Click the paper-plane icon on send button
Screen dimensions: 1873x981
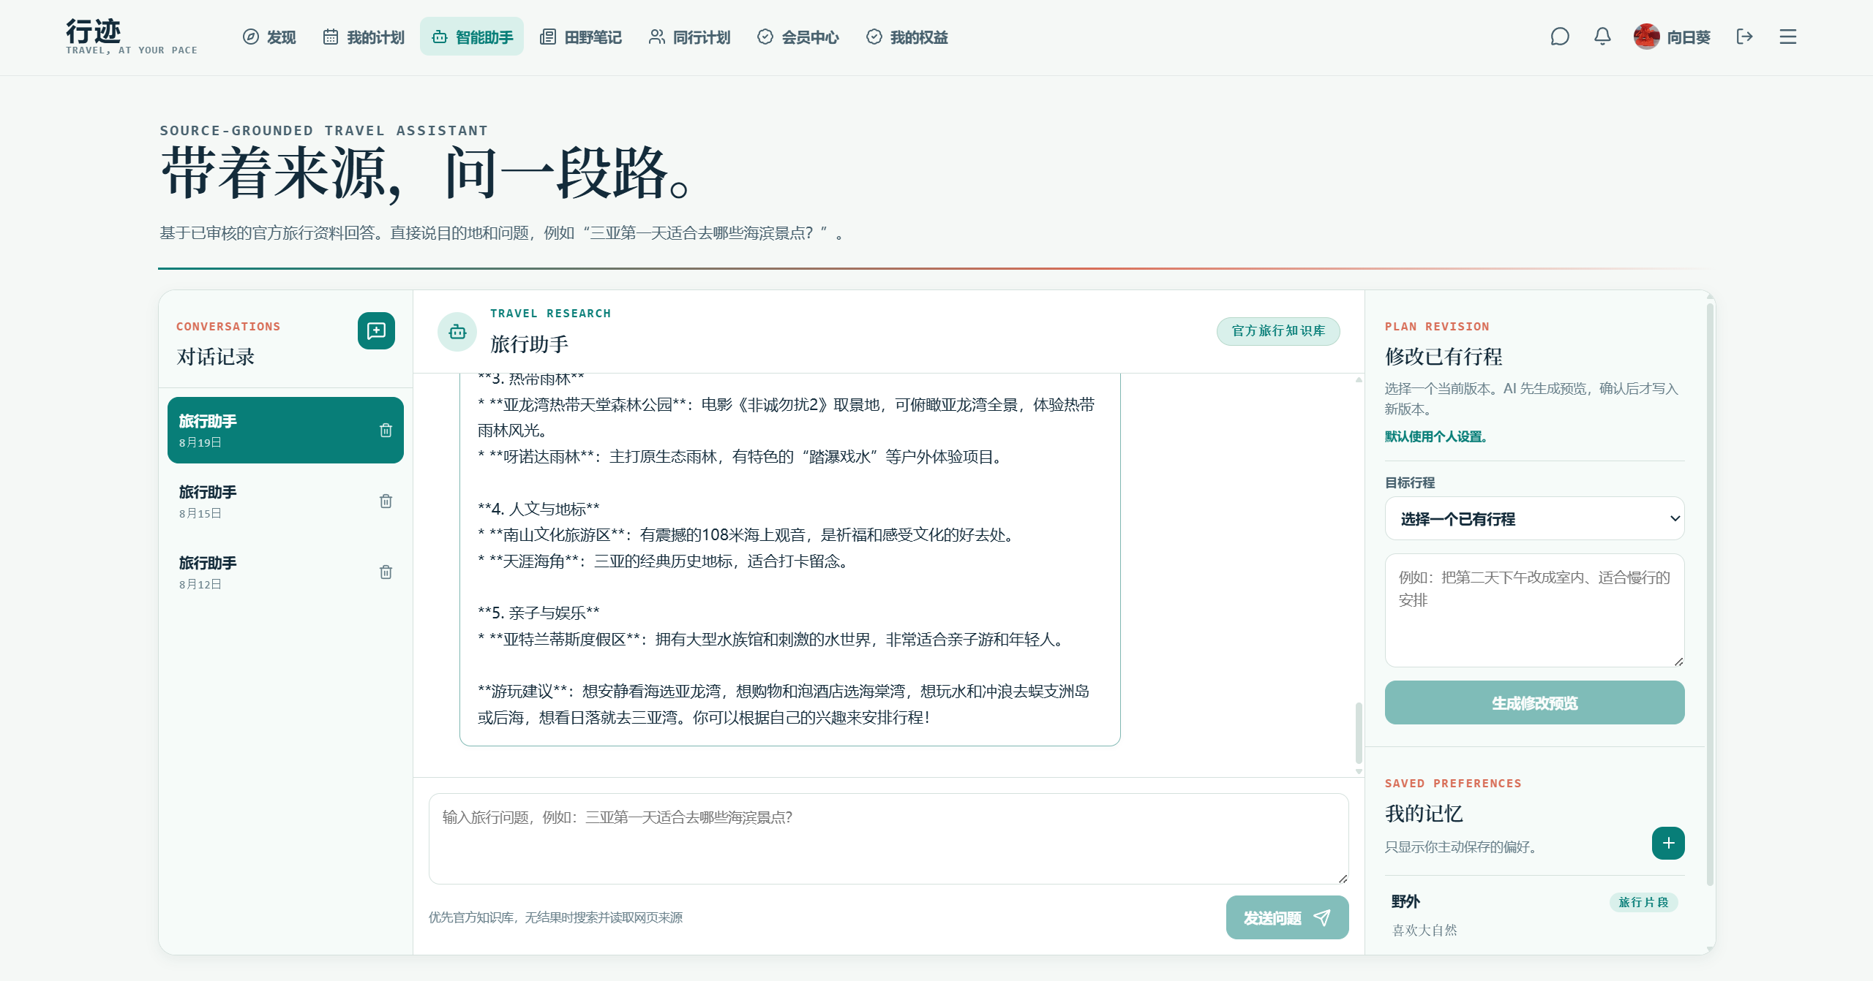(x=1322, y=918)
